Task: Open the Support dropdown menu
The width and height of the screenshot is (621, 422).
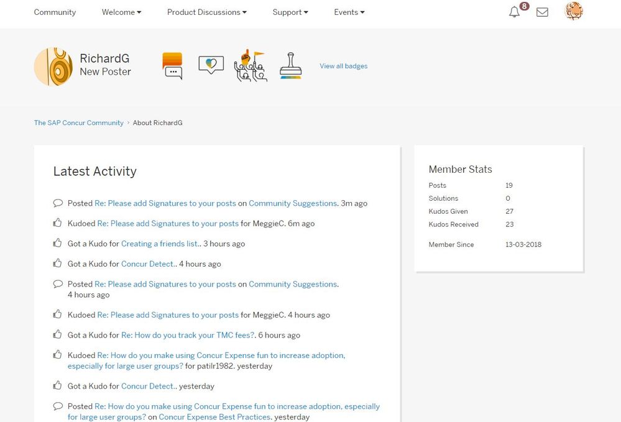Action: 290,12
